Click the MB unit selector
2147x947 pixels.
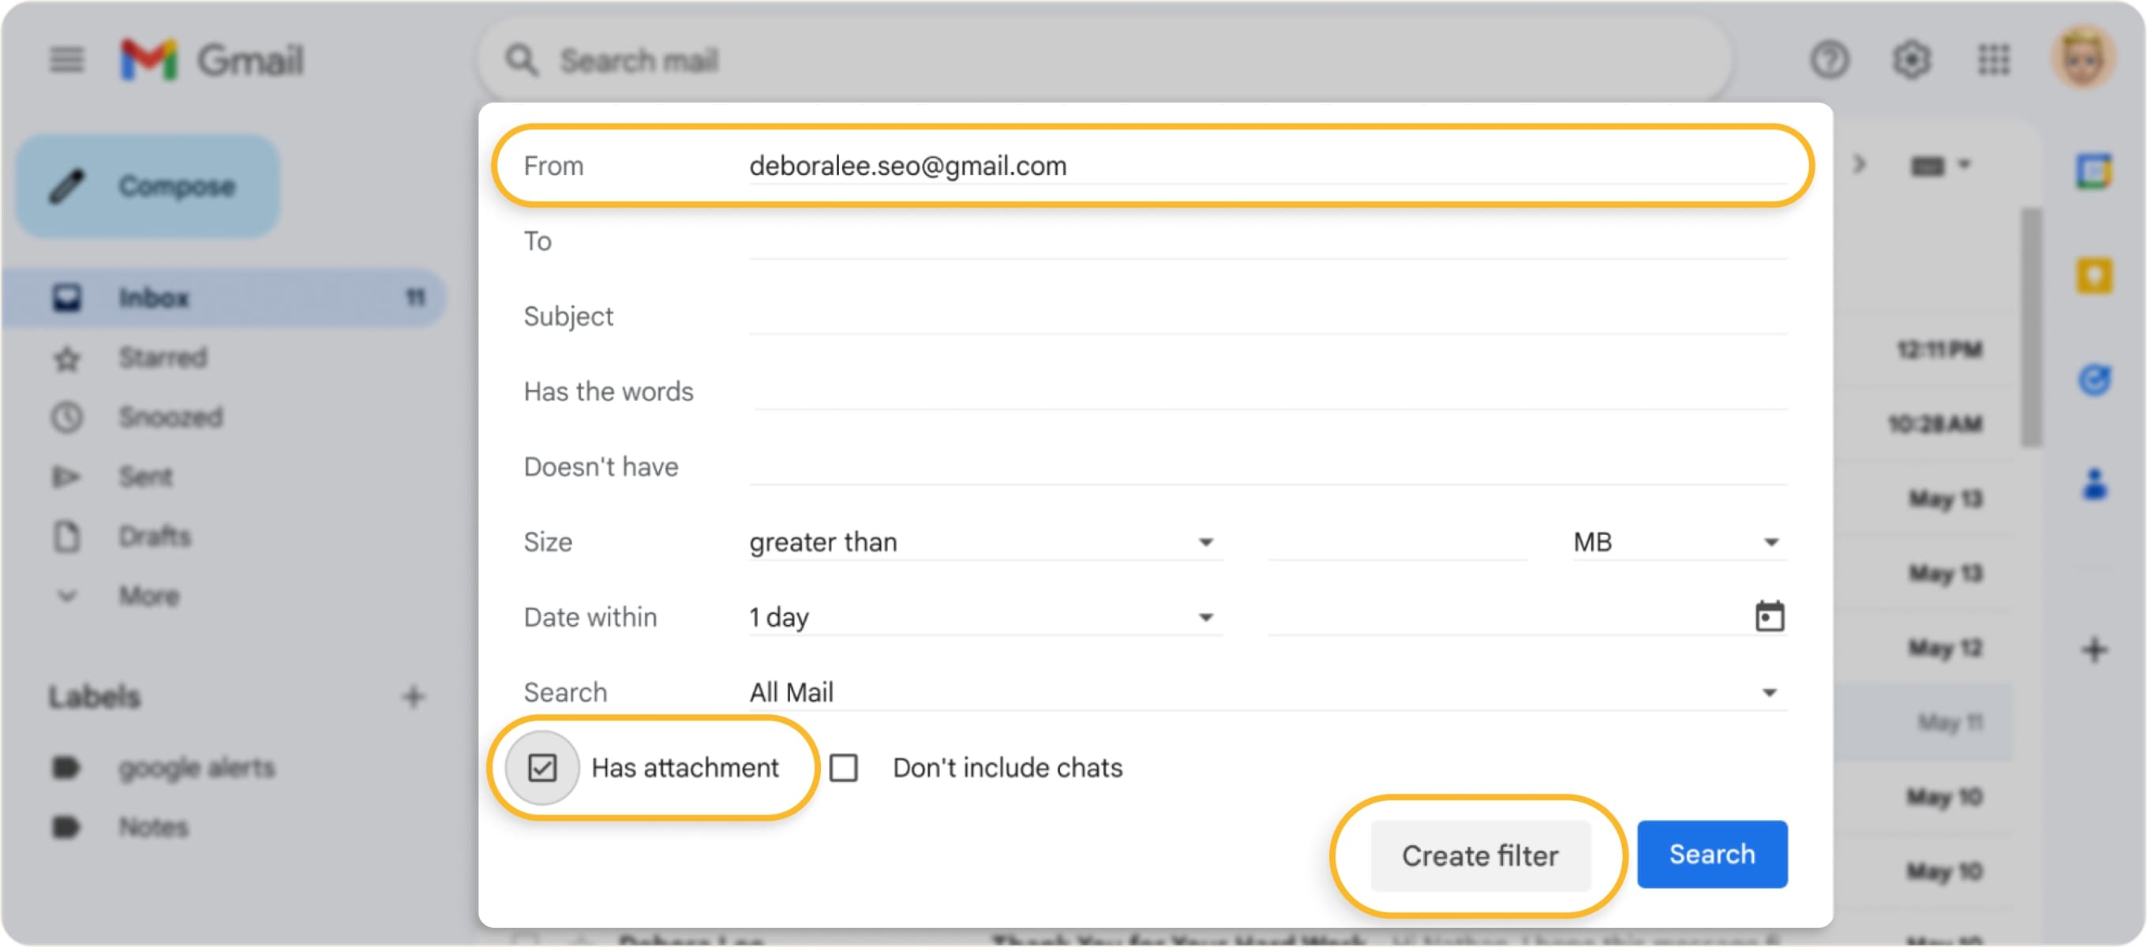coord(1774,542)
